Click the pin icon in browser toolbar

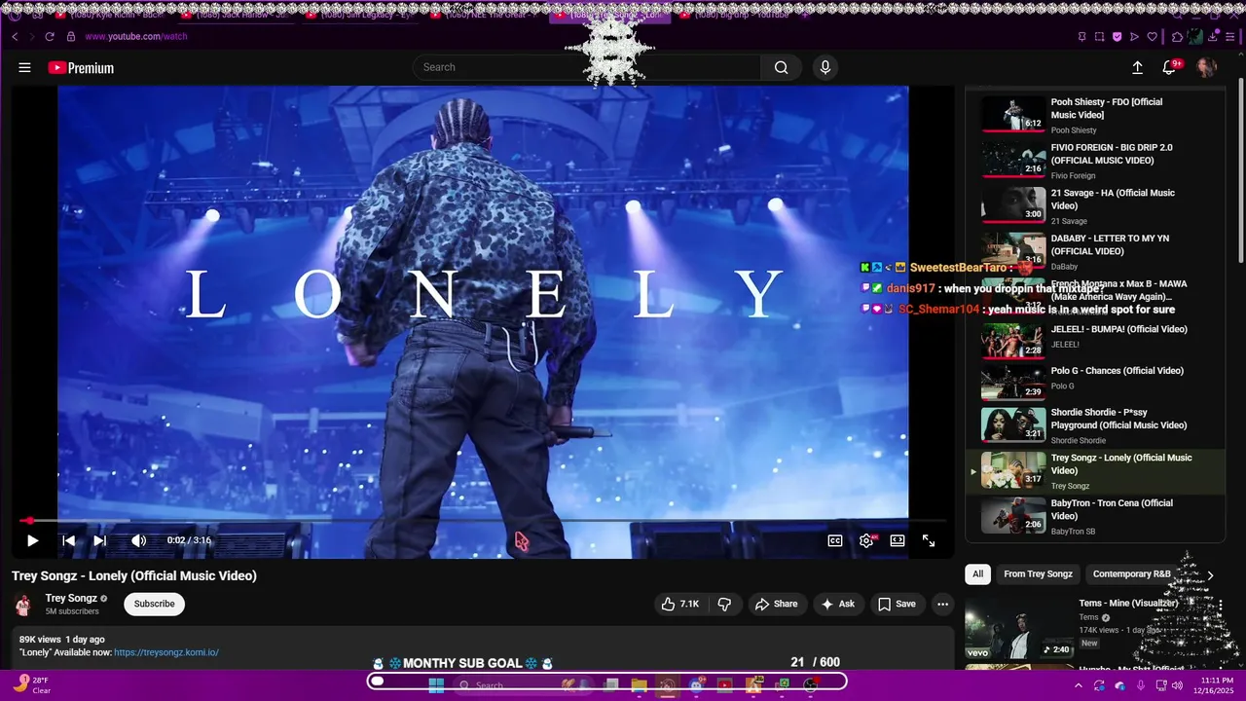[x=1081, y=37]
